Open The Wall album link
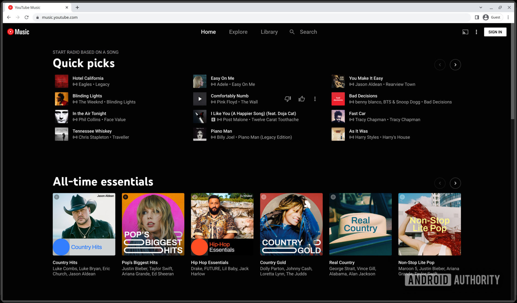This screenshot has height=303, width=517. click(249, 102)
